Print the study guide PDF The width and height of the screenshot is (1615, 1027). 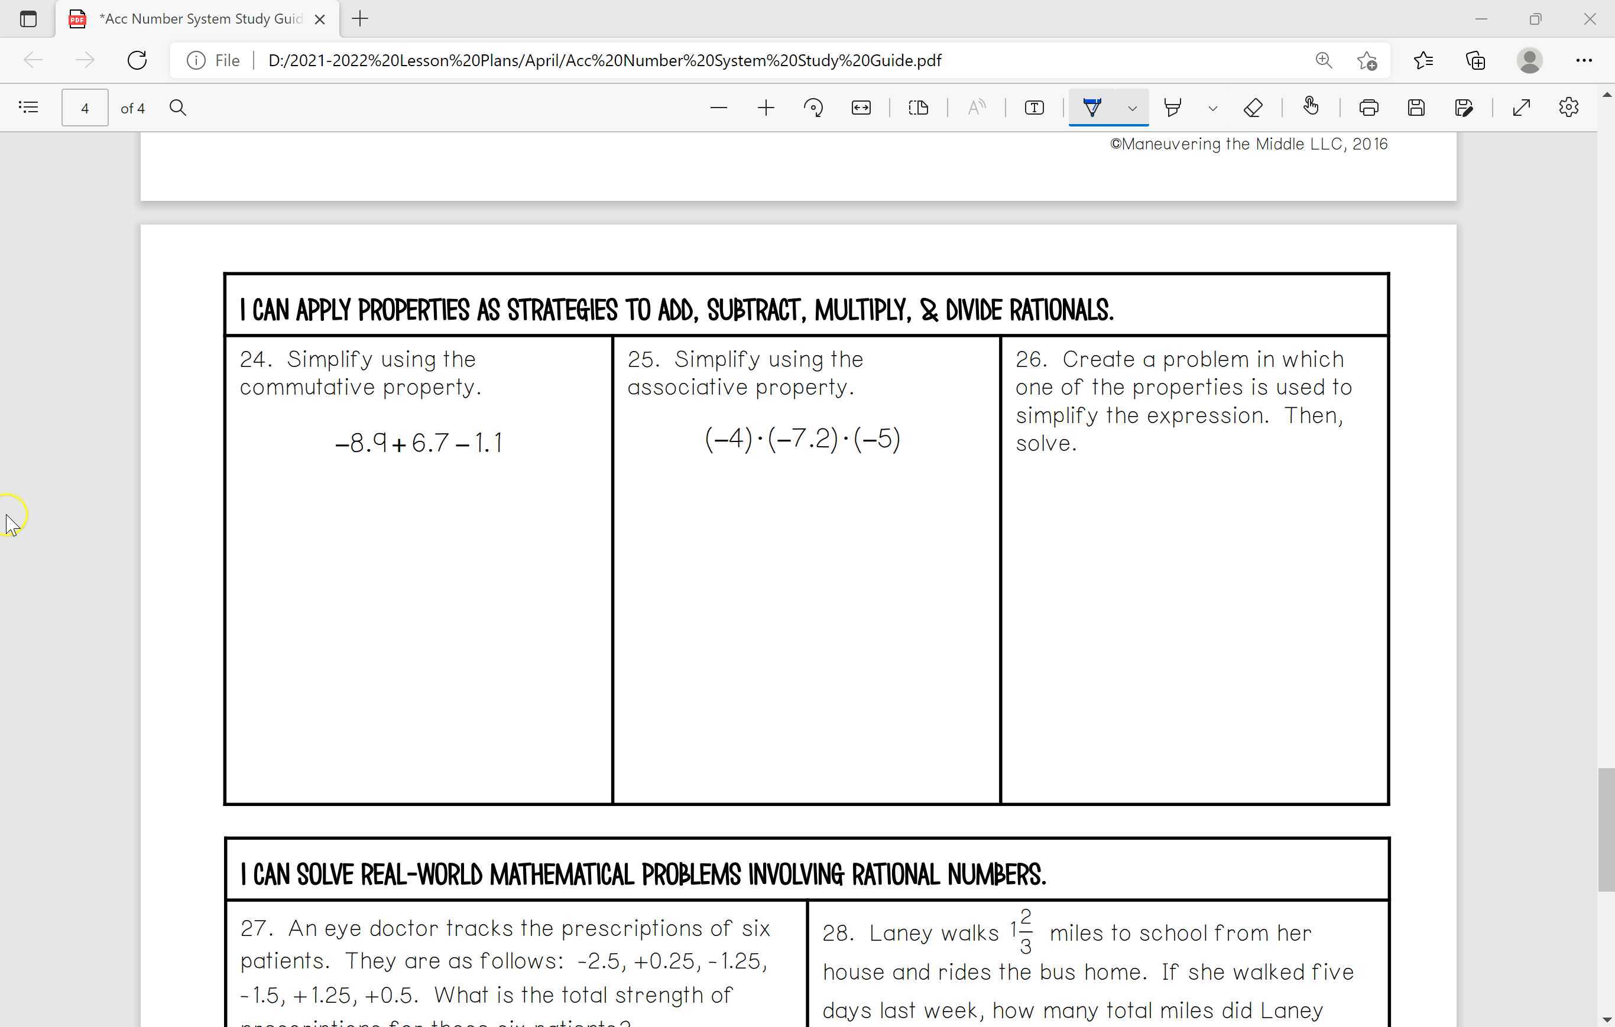[x=1369, y=108]
